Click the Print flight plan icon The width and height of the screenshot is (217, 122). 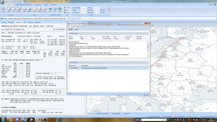[x=50, y=9]
